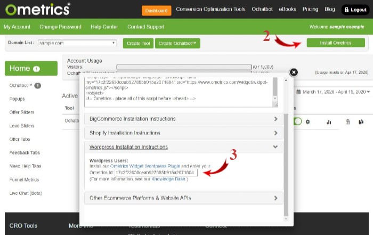373x235 pixels.
Task: Open Popups in the sidebar
Action: (x=17, y=99)
